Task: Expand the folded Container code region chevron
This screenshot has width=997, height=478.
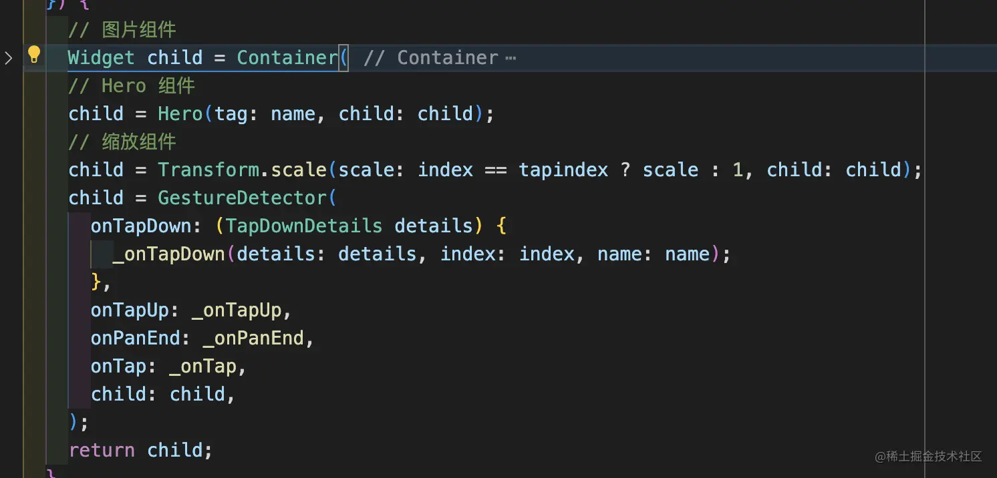Action: point(9,58)
